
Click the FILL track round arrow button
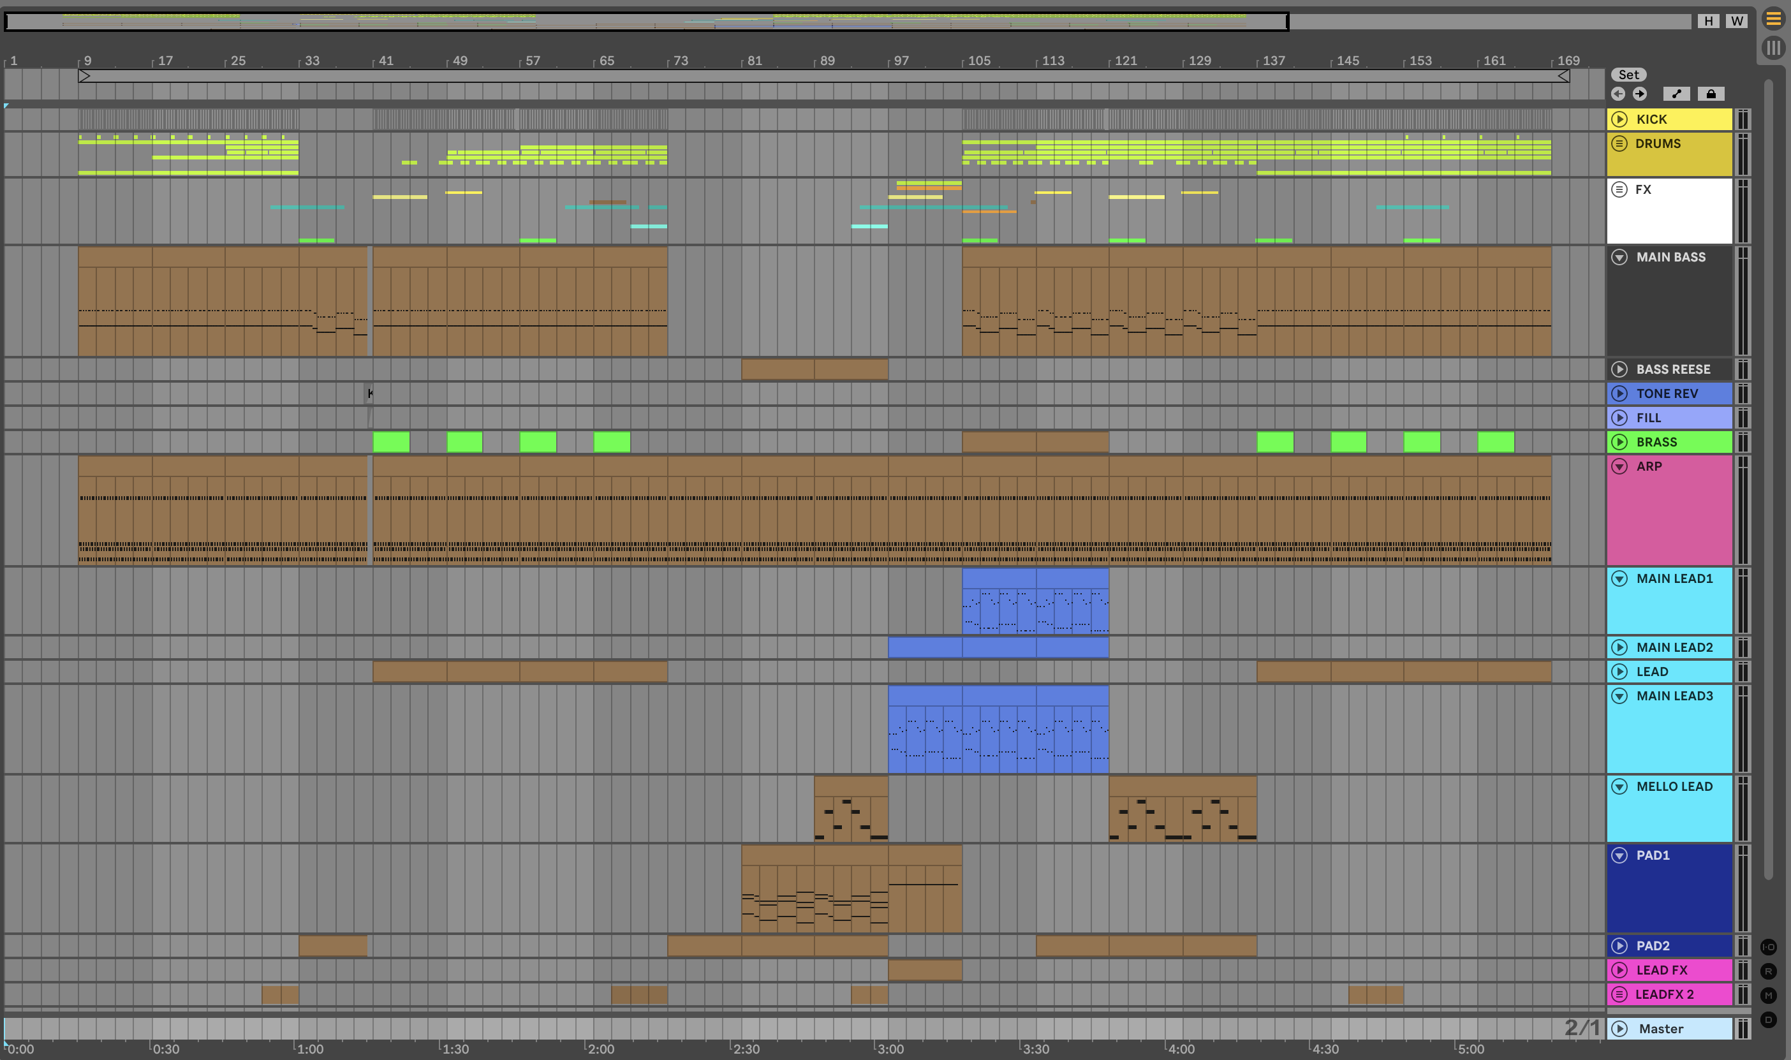coord(1619,418)
